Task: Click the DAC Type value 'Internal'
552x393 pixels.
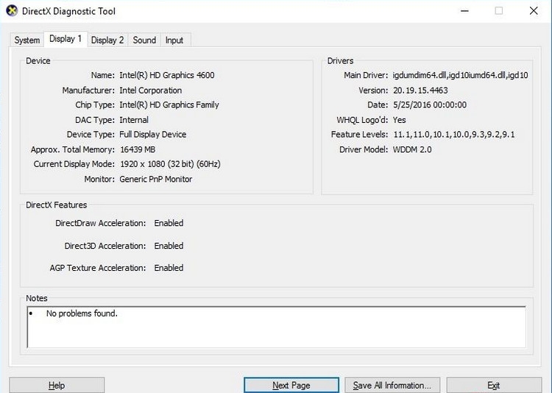Action: (x=134, y=120)
